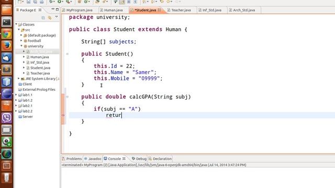Expand the football package node

click(21, 41)
